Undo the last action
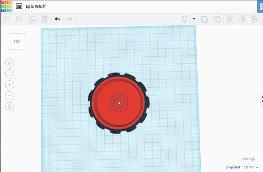This screenshot has width=263, height=172. pyautogui.click(x=57, y=19)
